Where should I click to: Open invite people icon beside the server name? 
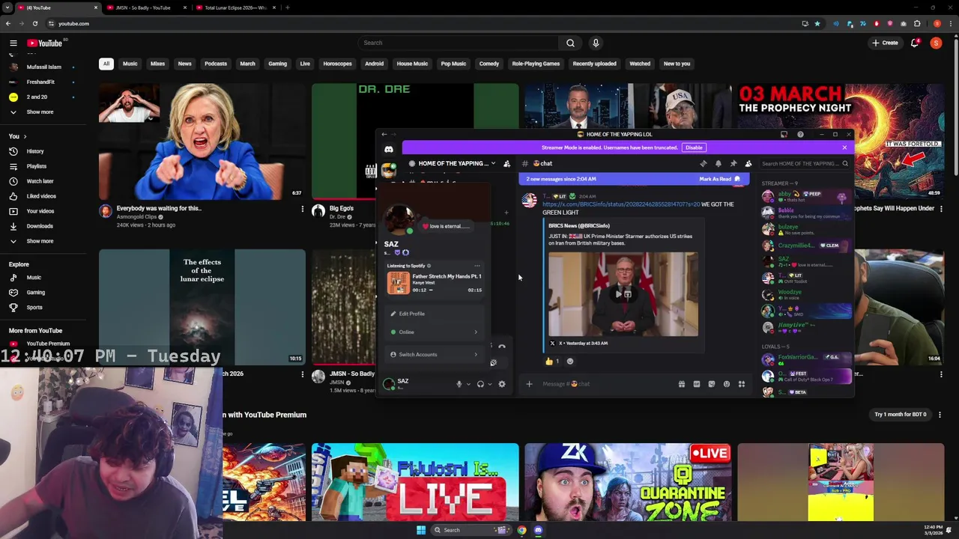click(x=506, y=163)
